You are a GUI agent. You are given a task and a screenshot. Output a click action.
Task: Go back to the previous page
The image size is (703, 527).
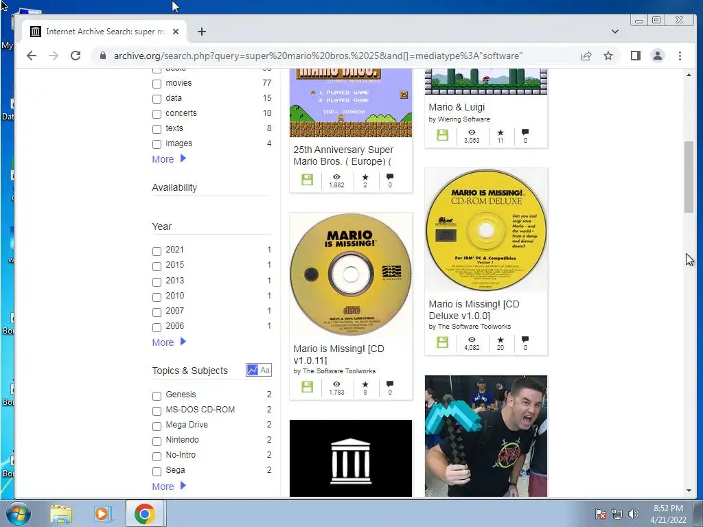[32, 56]
